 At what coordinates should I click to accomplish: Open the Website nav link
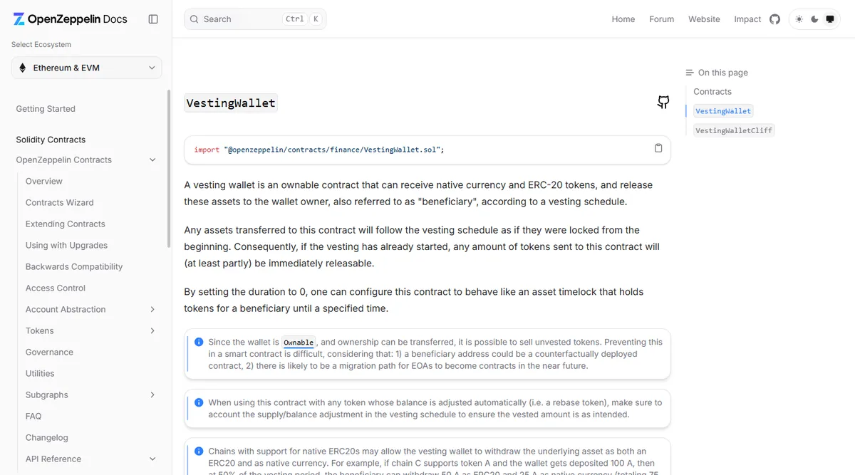point(704,19)
